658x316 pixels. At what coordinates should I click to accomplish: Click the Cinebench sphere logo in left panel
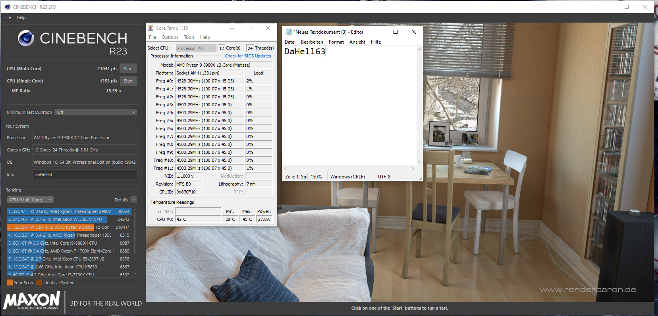point(26,38)
